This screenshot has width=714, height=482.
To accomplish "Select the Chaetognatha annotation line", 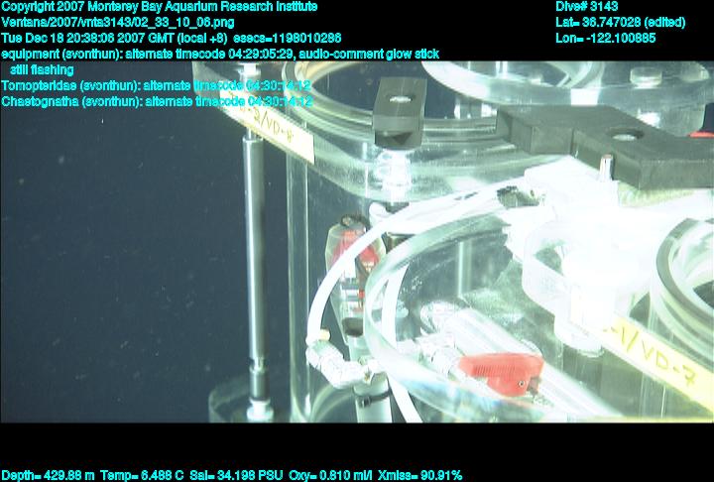I will pos(157,101).
